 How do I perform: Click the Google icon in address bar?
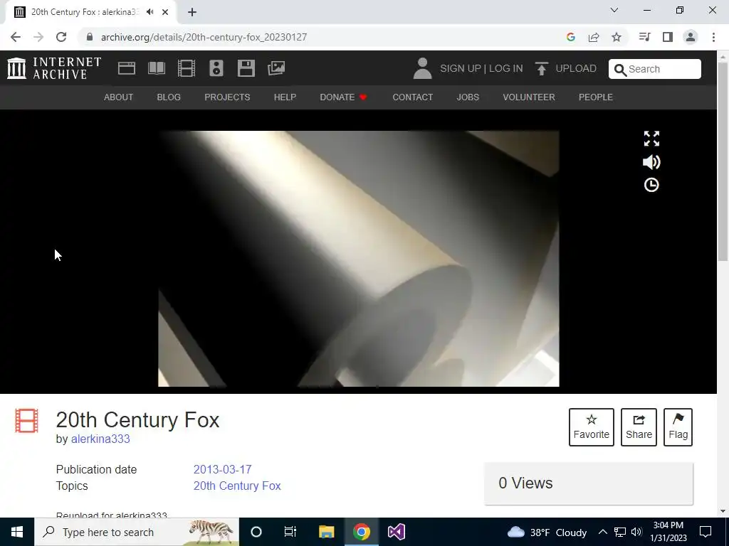pos(571,37)
